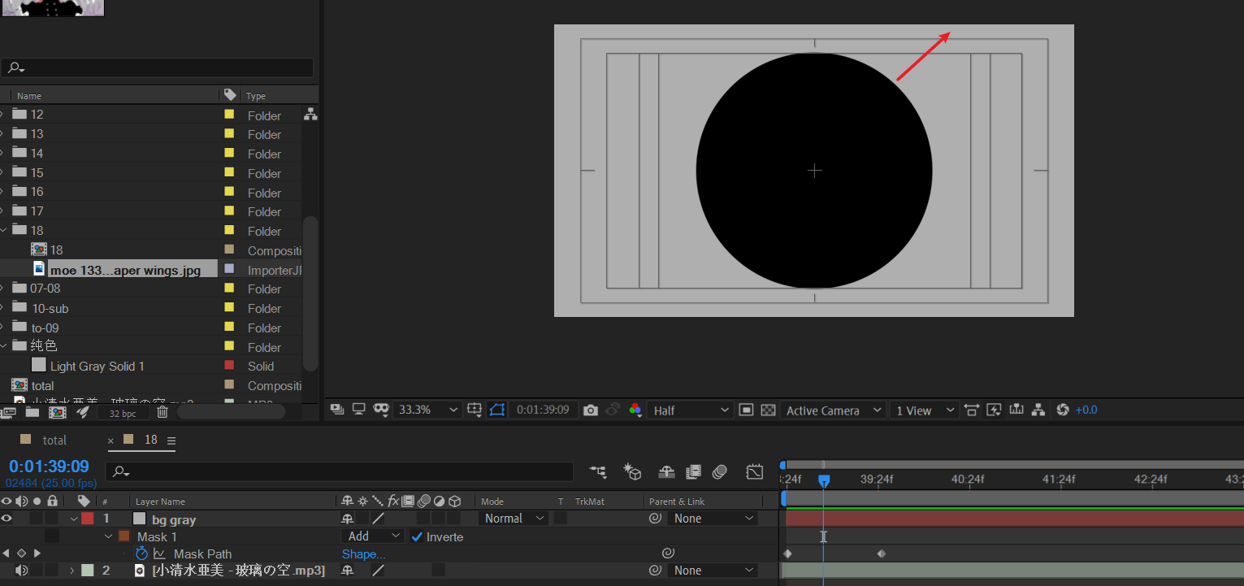Open Mask 1 mode Add dropdown

(x=374, y=536)
